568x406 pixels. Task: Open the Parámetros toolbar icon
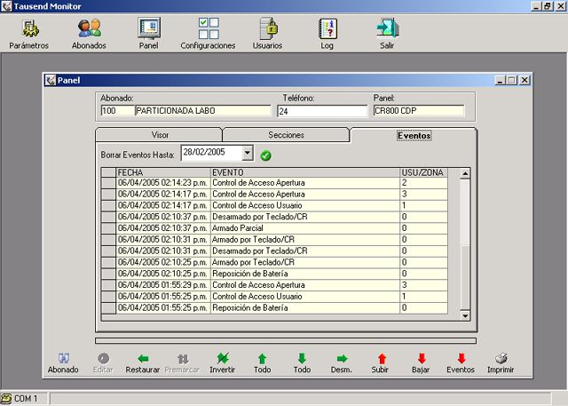[29, 29]
